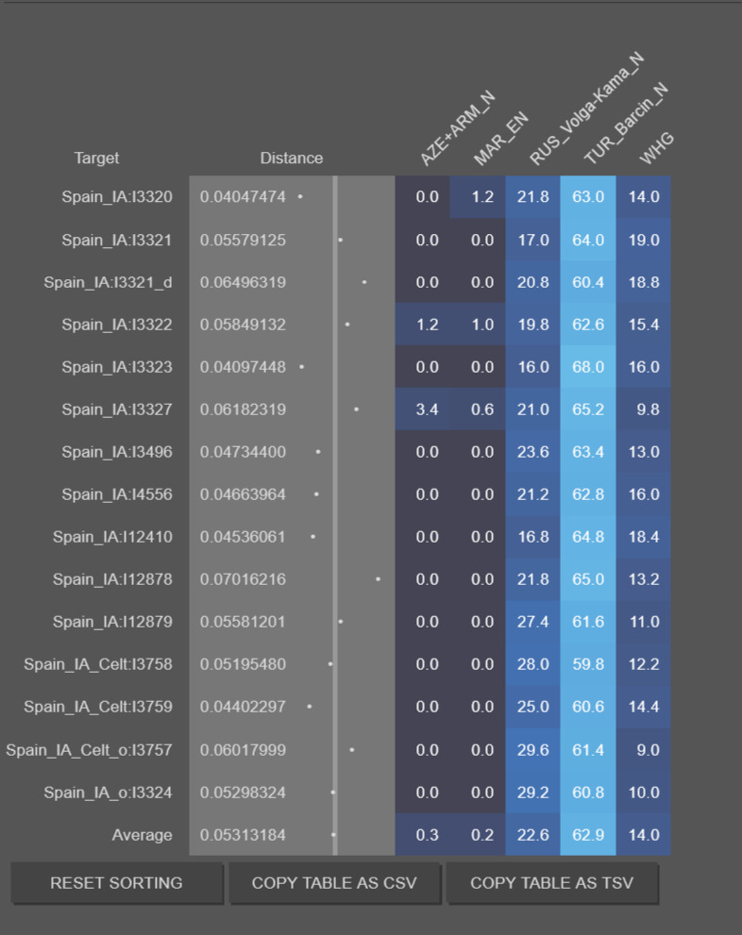Sort by AZE+ARM_N column header
Screen dimensions: 742x935
457,127
